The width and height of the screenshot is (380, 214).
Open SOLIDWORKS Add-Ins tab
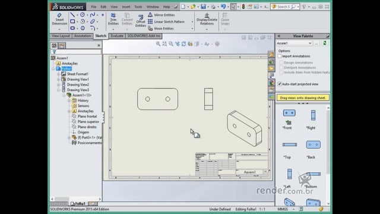(144, 36)
